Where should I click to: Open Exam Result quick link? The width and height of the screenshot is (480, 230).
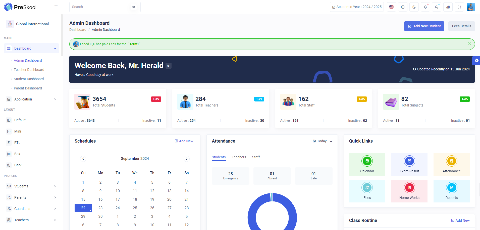point(409,165)
